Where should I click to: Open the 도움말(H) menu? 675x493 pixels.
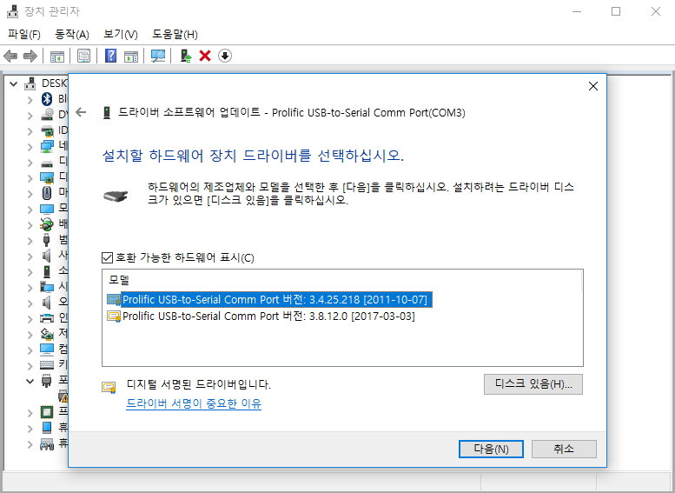[x=175, y=34]
